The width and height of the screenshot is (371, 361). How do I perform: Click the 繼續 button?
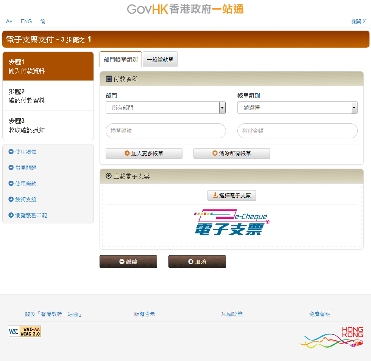pyautogui.click(x=128, y=262)
